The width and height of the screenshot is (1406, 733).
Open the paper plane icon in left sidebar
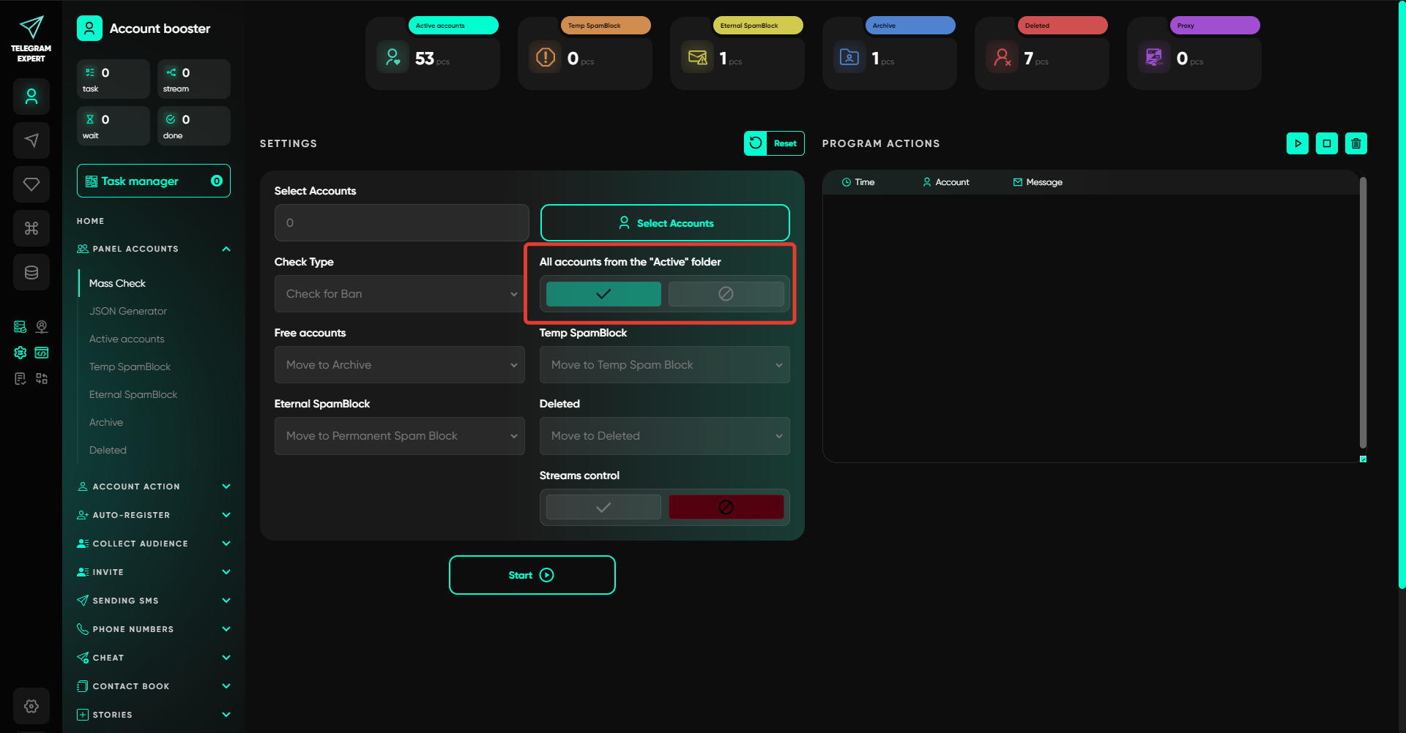31,140
